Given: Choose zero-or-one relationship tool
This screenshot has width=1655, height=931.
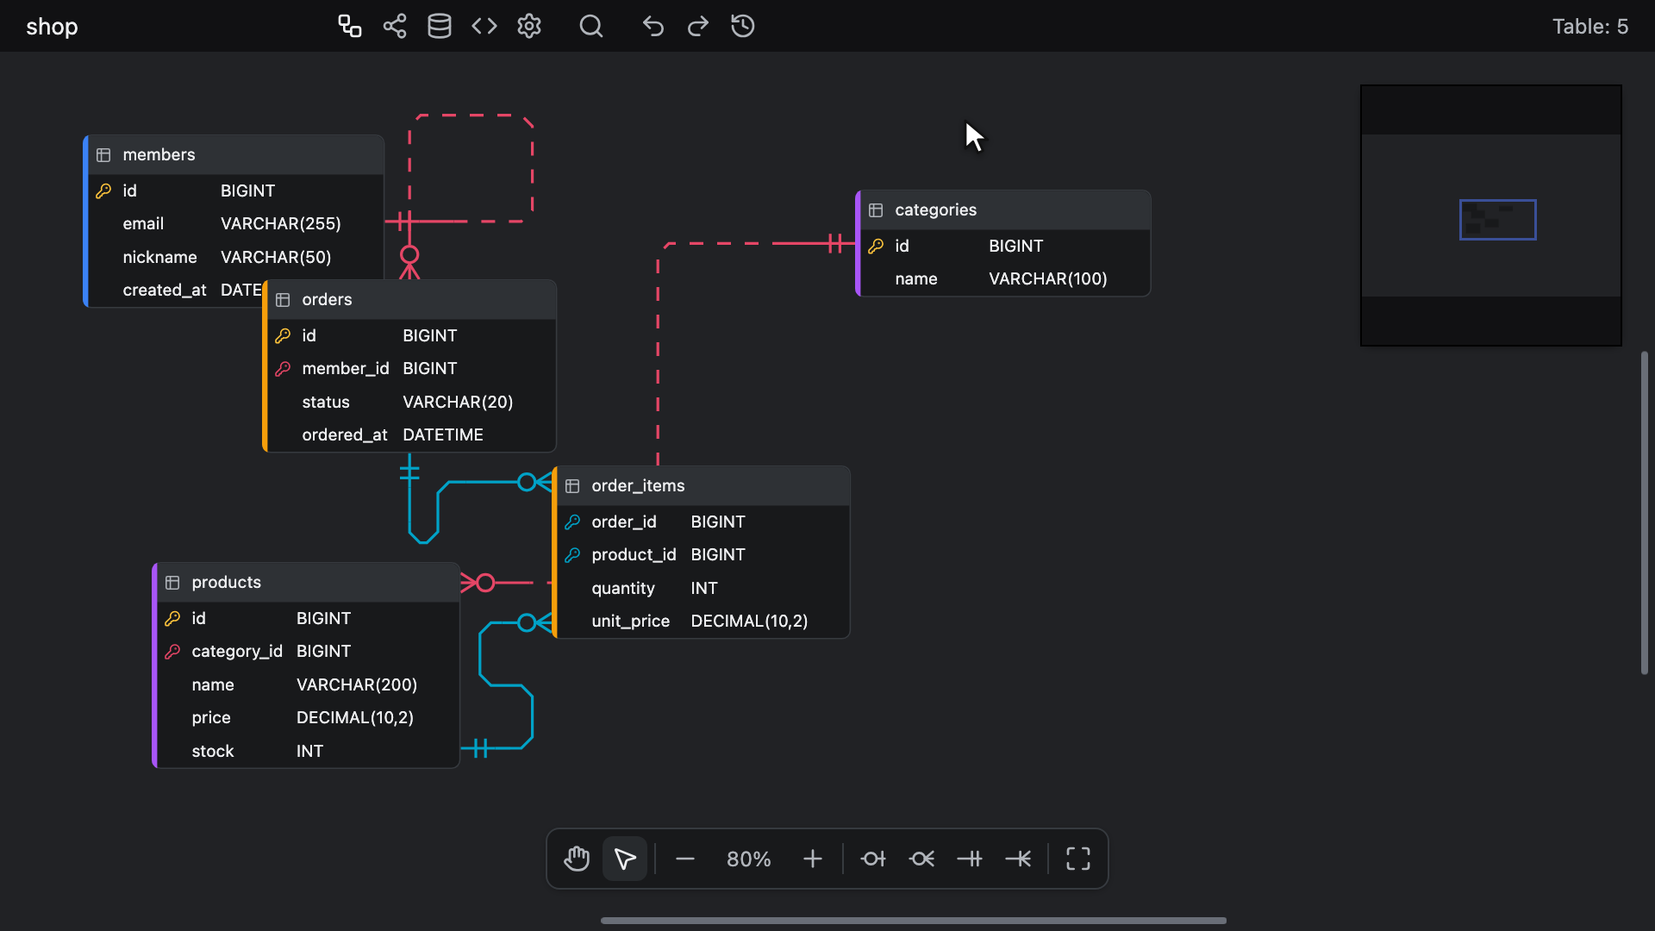Looking at the screenshot, I should pos(873,859).
